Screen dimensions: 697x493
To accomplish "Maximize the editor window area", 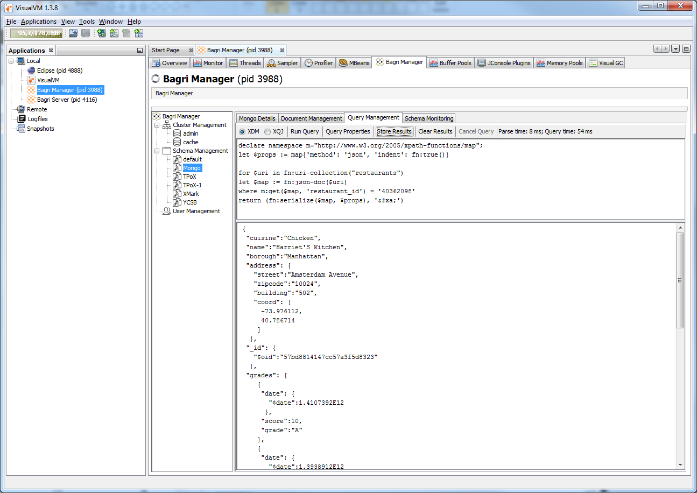I will pyautogui.click(x=686, y=49).
